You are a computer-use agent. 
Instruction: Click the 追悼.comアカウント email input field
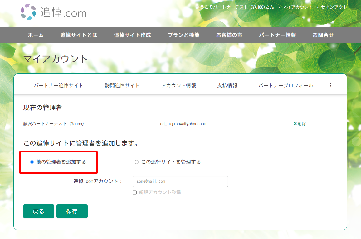(180, 181)
